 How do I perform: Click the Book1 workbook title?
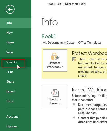pyautogui.click(x=49, y=36)
